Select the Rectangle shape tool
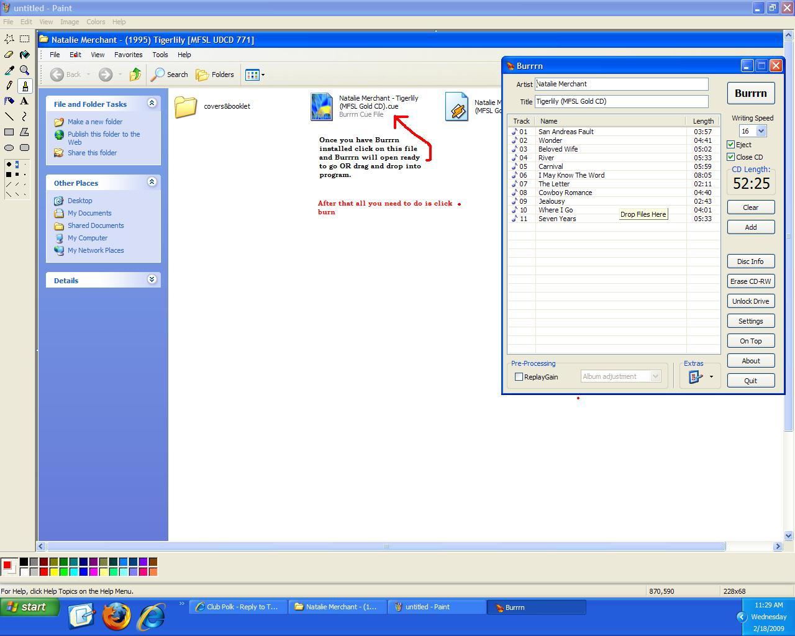Screen dimensions: 795x636 point(9,132)
